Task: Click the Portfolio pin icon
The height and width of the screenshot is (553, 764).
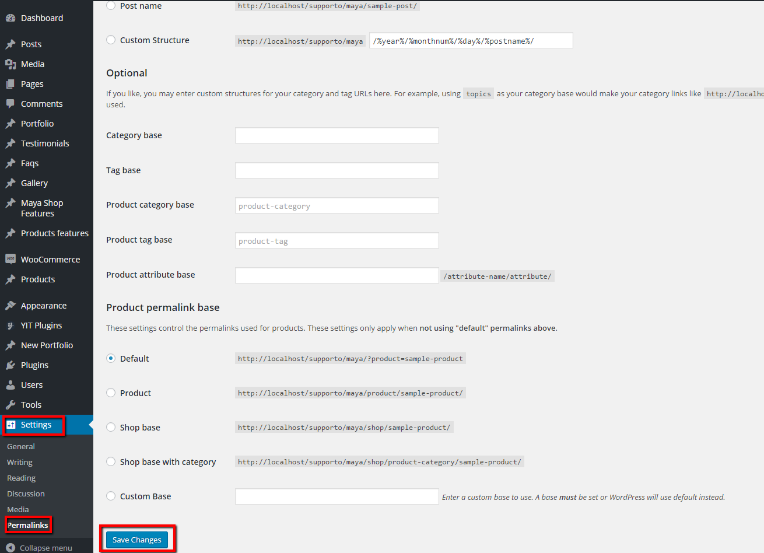Action: pos(10,124)
